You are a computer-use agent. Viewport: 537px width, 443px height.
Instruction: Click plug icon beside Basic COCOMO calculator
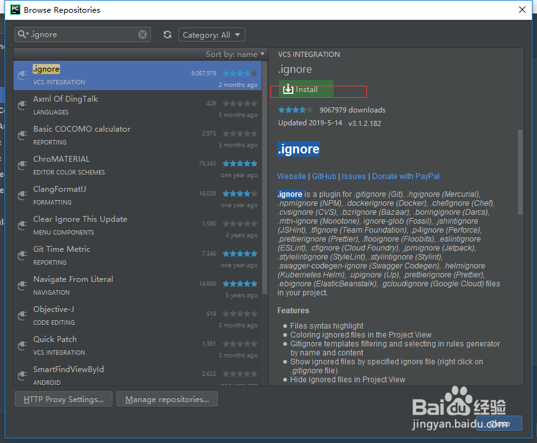22,136
